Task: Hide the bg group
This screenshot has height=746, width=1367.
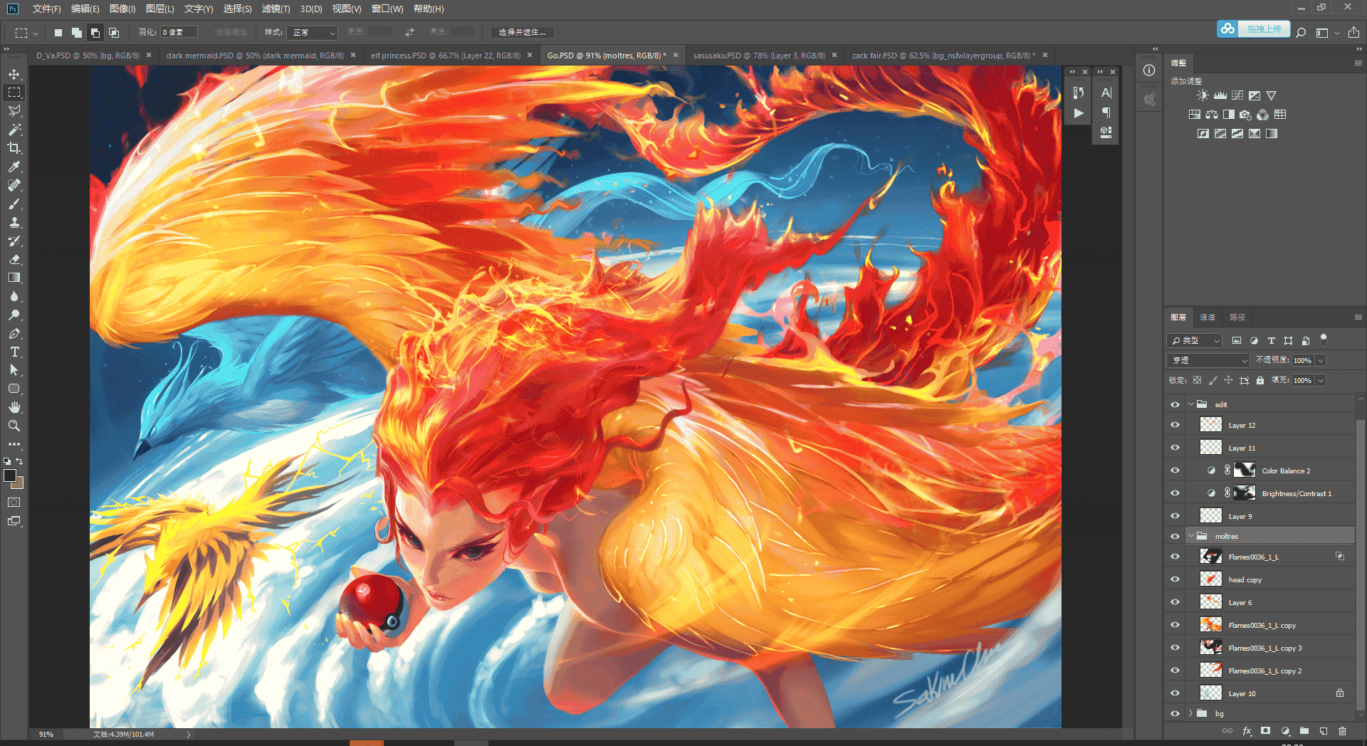Action: click(1175, 713)
